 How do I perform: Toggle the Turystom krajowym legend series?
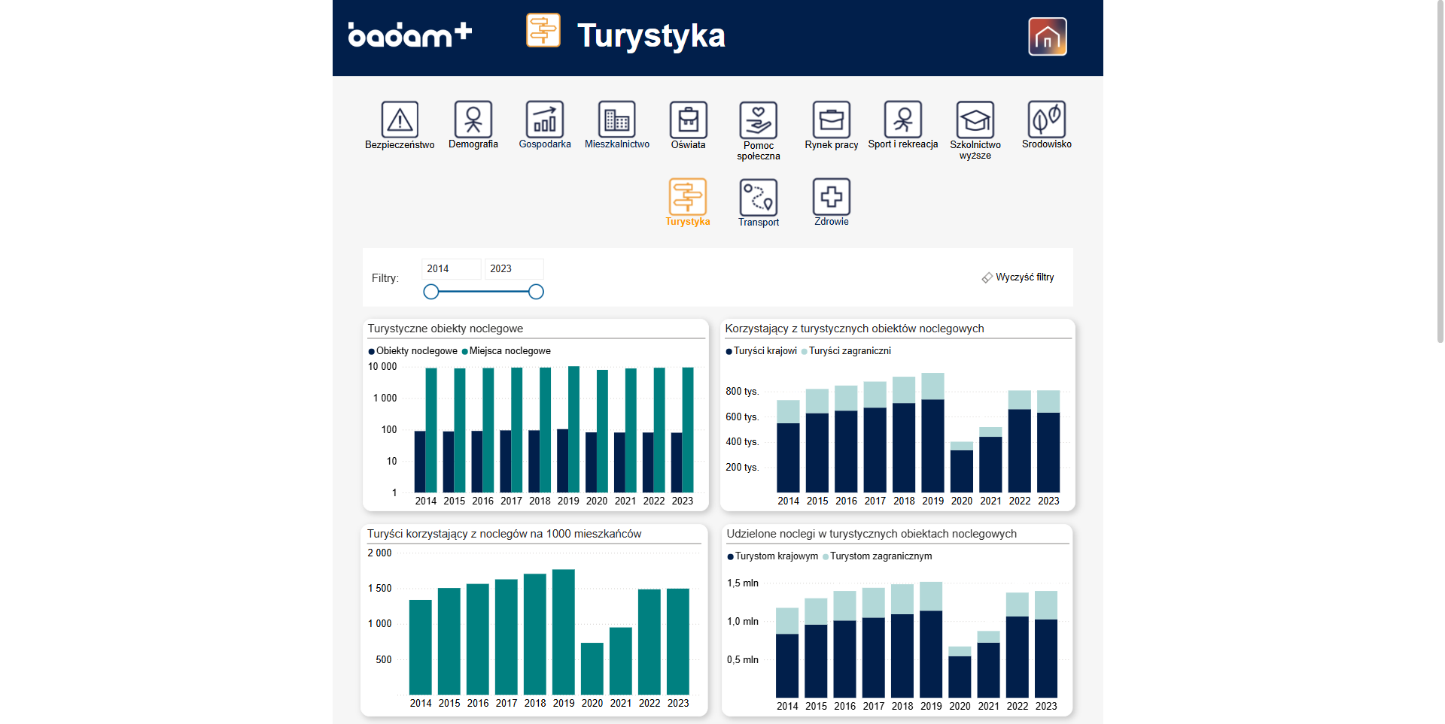coord(775,556)
